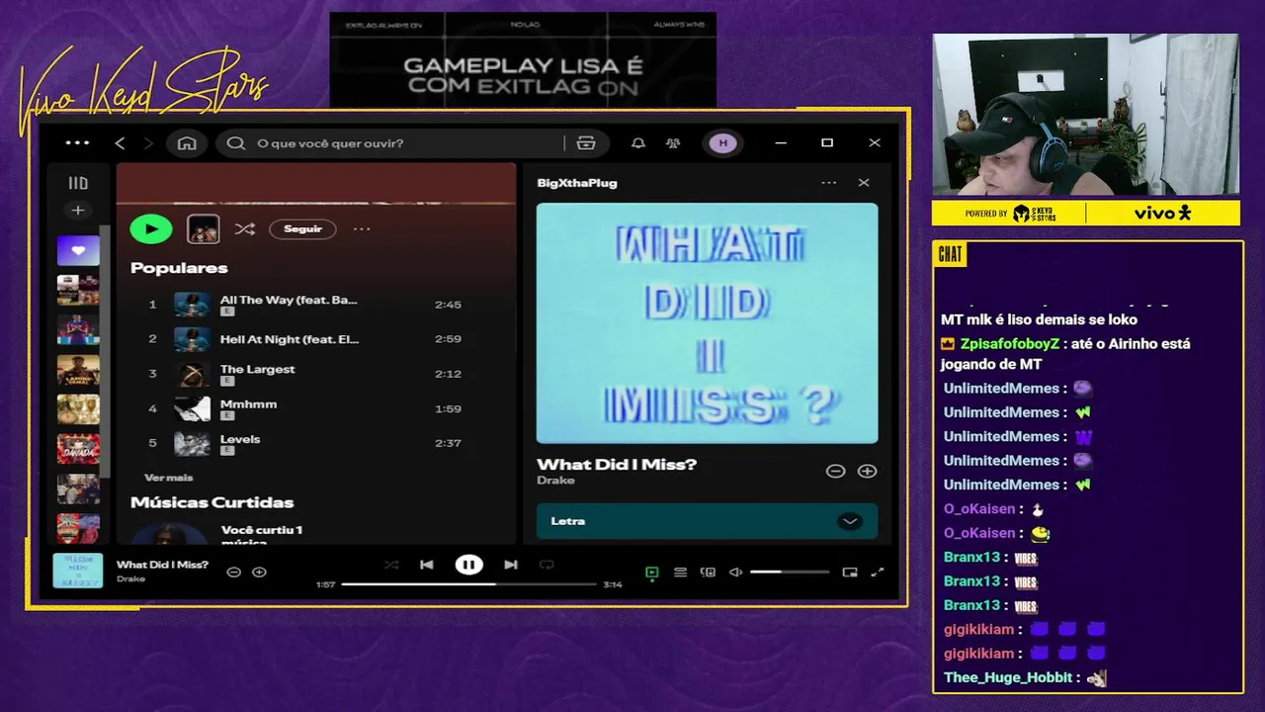This screenshot has height=712, width=1265.
Task: Click the now playing cover in bottom bar
Action: 78,571
